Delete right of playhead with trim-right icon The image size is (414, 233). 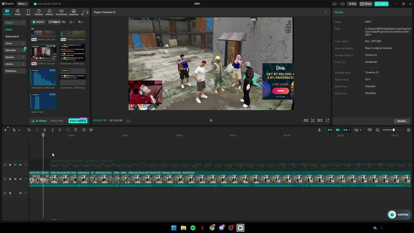(60, 130)
